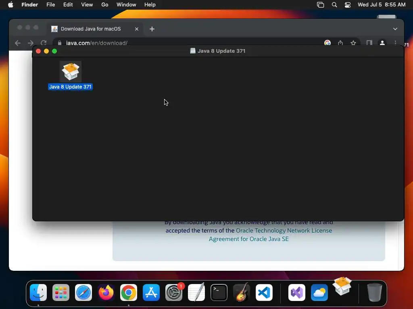The image size is (413, 309).
Task: Open the App Store from the Dock
Action: [151, 293]
